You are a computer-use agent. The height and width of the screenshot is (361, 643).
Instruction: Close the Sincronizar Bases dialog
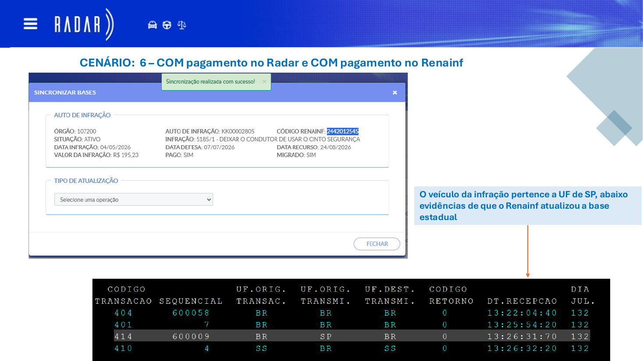tap(395, 93)
